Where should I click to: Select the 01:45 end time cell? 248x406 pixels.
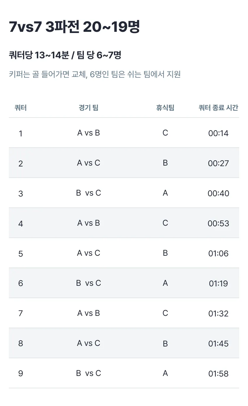point(218,344)
